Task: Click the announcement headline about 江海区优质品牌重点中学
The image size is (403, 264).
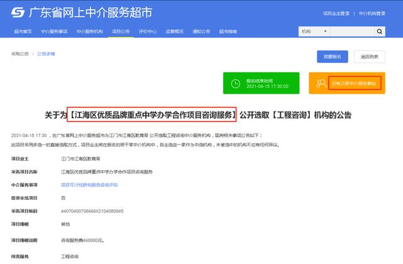Action: pyautogui.click(x=198, y=114)
